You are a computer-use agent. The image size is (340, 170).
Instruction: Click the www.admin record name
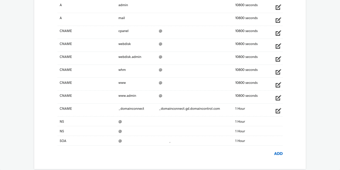[127, 96]
